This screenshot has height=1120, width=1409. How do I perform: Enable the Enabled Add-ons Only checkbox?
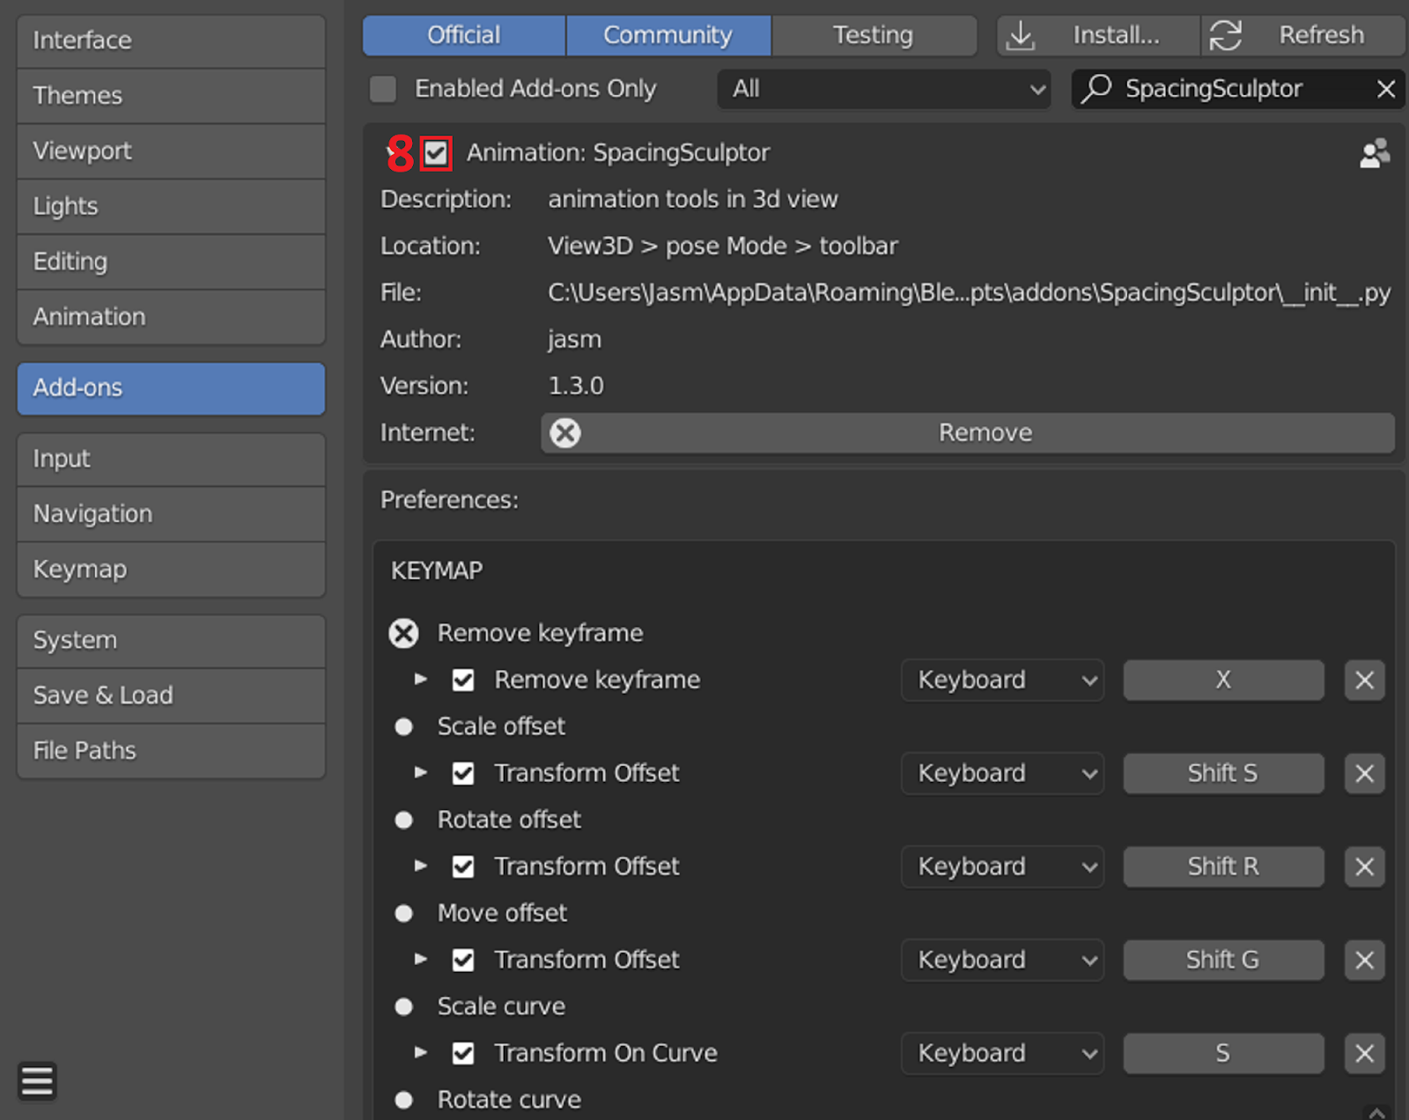383,89
